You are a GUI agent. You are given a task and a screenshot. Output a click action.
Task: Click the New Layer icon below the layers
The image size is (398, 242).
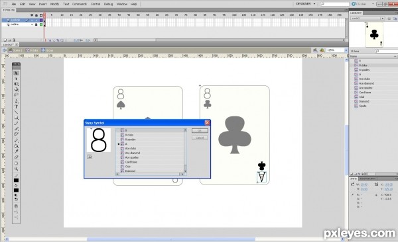point(5,40)
